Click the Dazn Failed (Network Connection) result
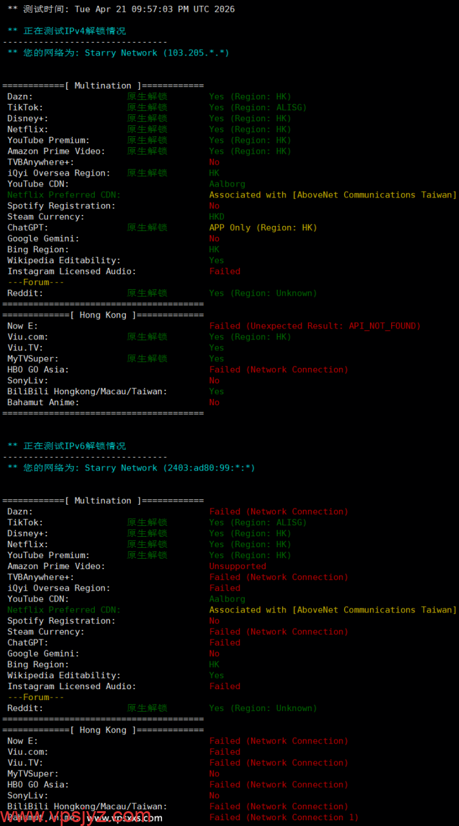The width and height of the screenshot is (459, 826). pyautogui.click(x=278, y=512)
